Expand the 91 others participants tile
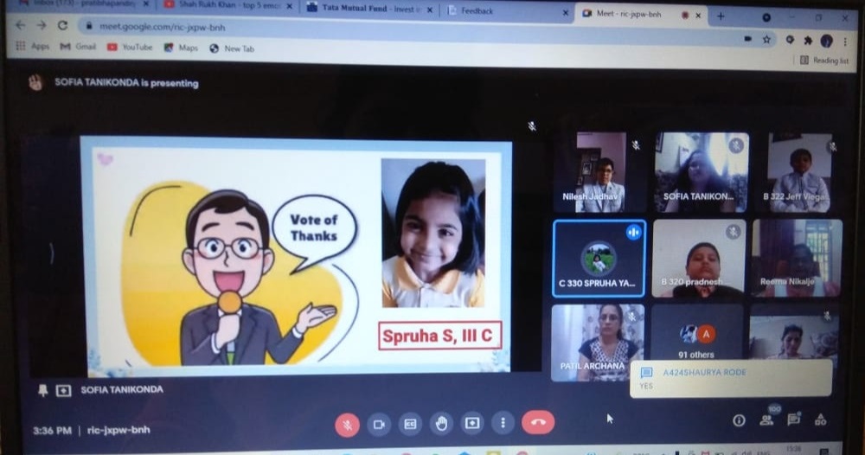This screenshot has height=455, width=865. coord(696,339)
